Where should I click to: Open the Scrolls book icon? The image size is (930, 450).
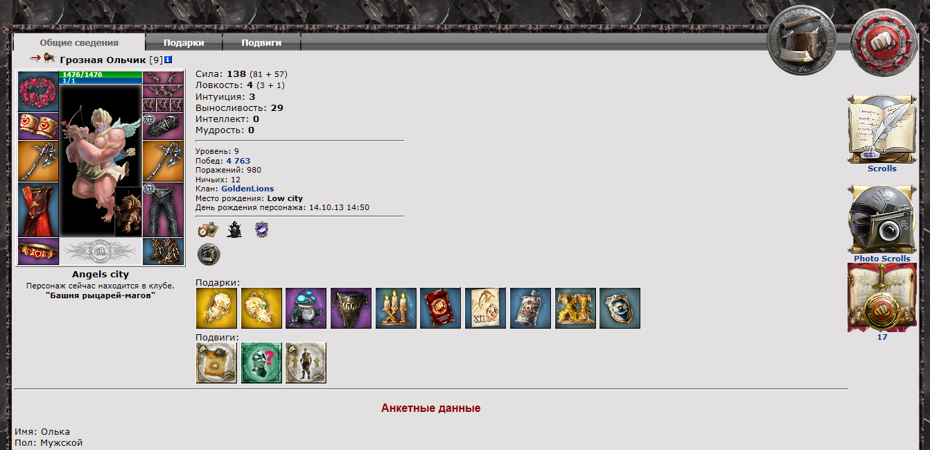(x=881, y=129)
